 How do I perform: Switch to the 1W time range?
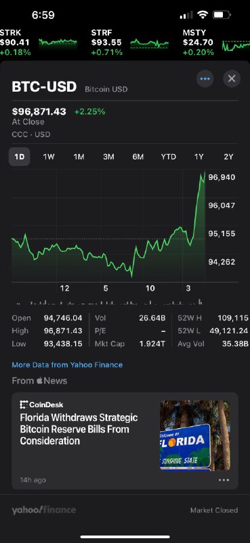49,157
